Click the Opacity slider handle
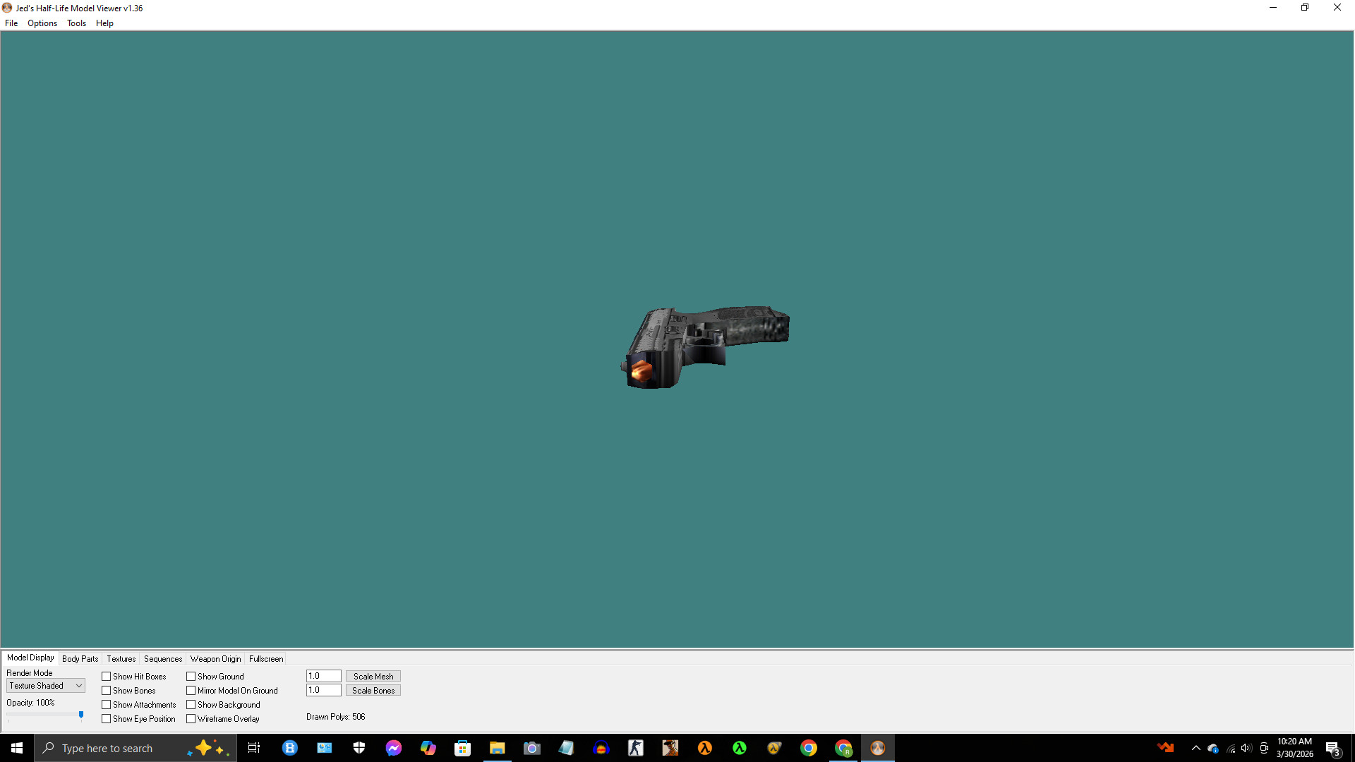The image size is (1355, 762). point(81,715)
